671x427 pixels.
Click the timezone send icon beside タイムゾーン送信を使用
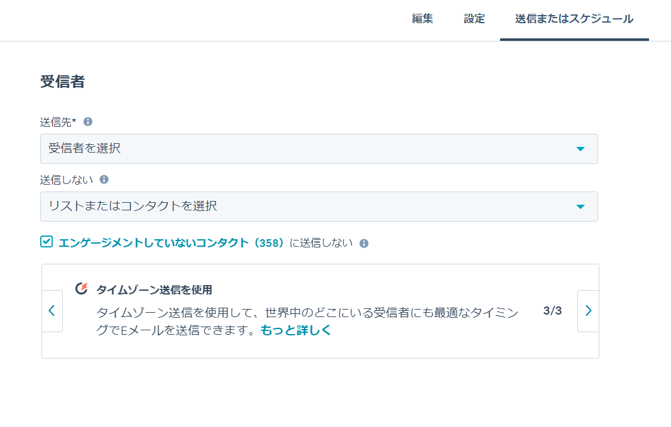click(81, 289)
